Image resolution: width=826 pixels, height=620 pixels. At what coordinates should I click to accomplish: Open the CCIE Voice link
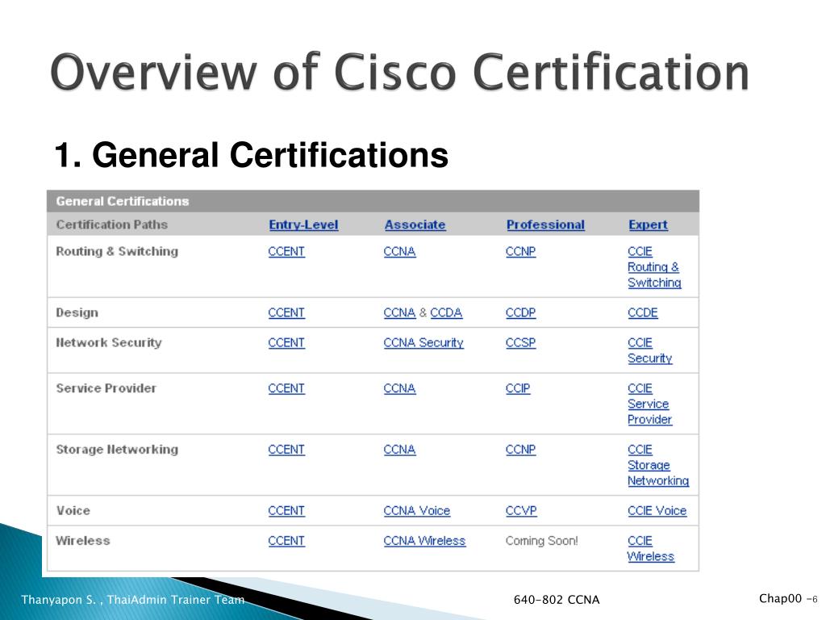coord(657,511)
